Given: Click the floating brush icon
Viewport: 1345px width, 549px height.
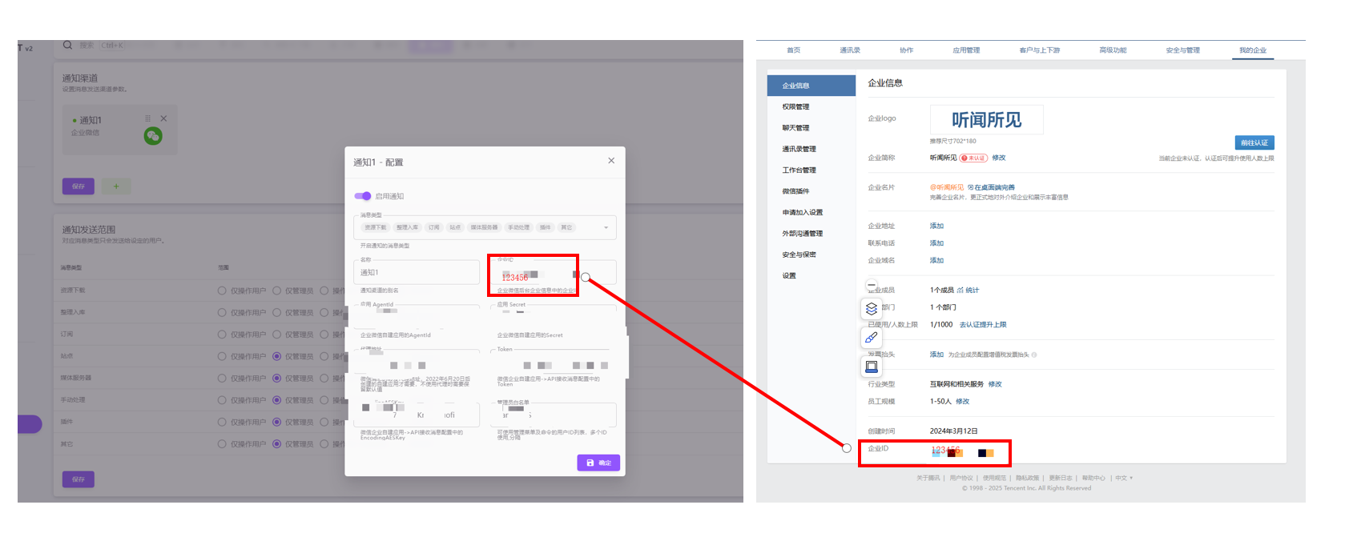Looking at the screenshot, I should [872, 338].
